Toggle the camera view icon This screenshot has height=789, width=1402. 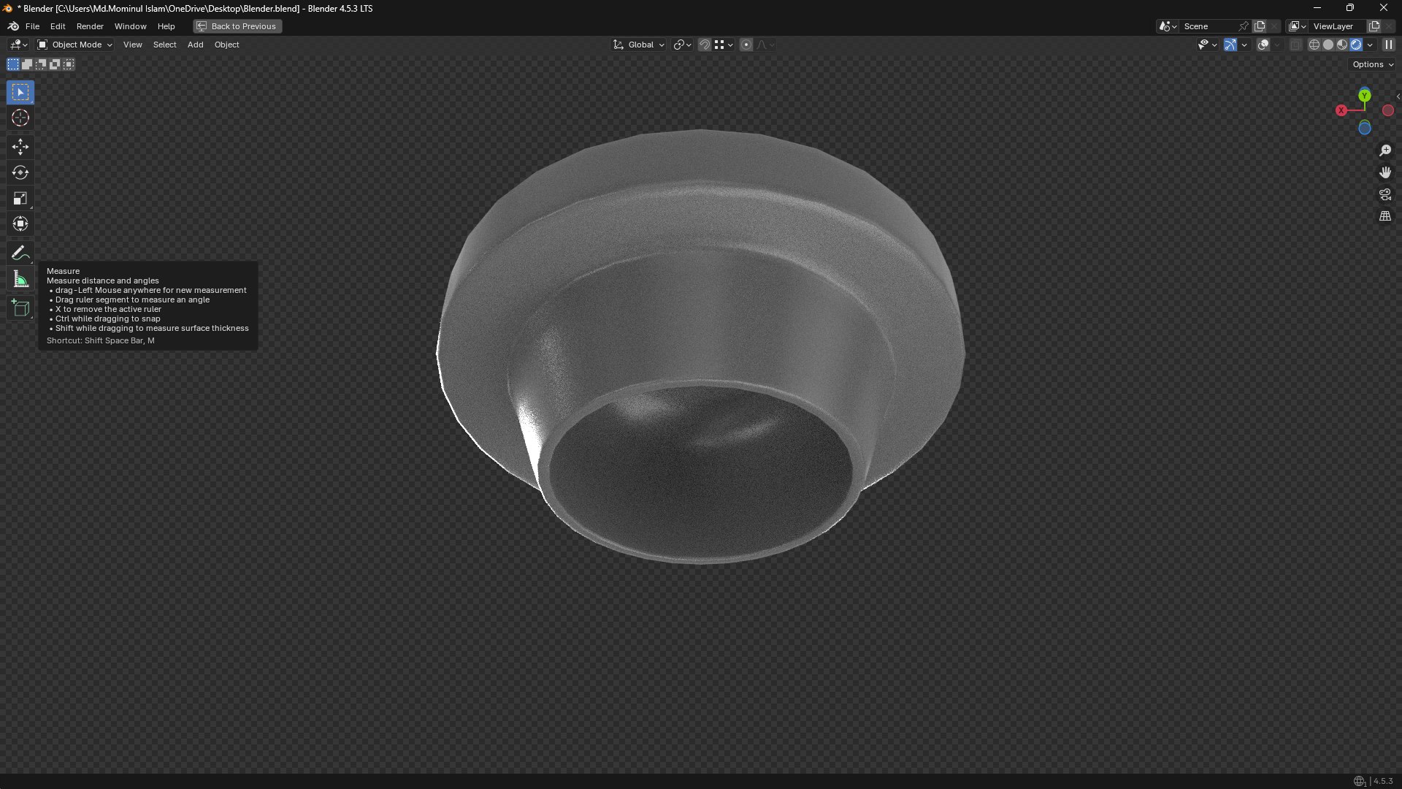tap(1385, 194)
